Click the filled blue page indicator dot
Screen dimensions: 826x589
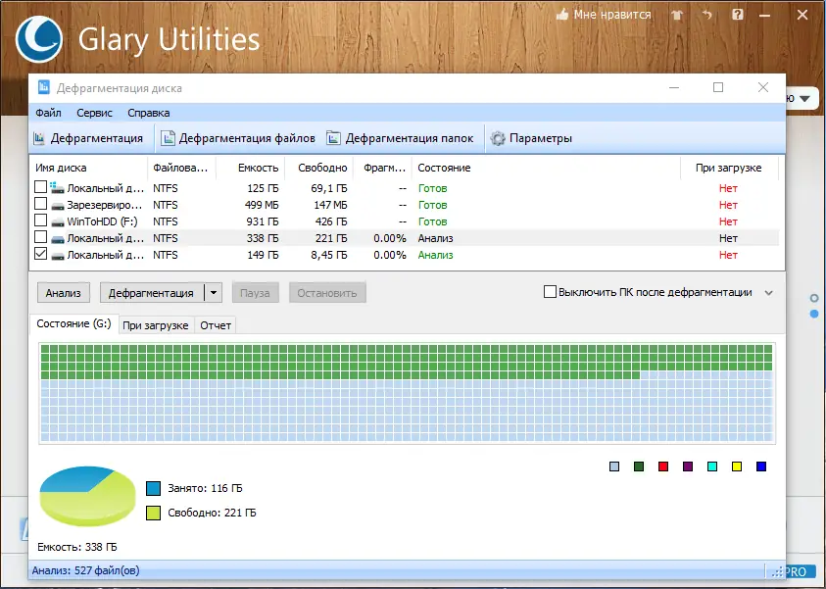814,314
